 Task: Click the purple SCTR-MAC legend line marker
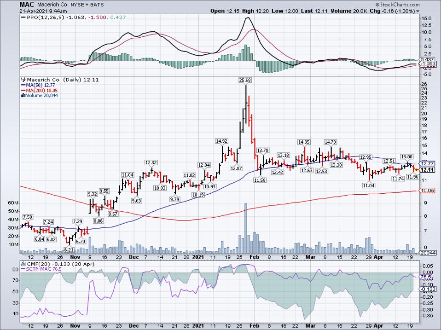23,269
